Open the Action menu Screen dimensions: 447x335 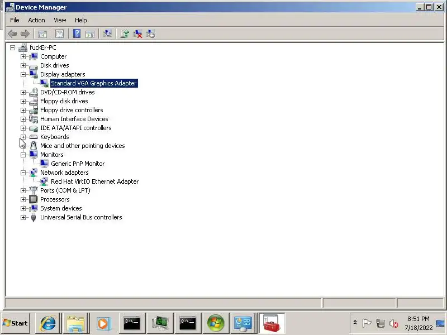click(36, 20)
